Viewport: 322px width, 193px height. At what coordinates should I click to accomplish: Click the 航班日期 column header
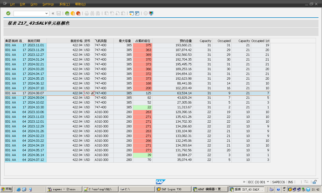37,41
